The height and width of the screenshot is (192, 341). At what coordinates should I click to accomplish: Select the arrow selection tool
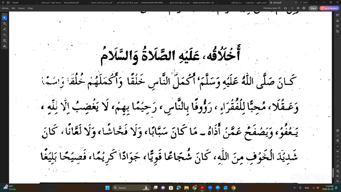[x=5, y=18]
